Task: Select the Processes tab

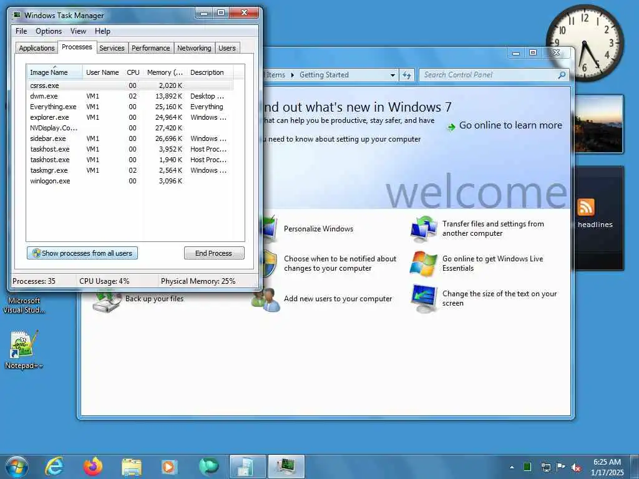Action: coord(77,47)
